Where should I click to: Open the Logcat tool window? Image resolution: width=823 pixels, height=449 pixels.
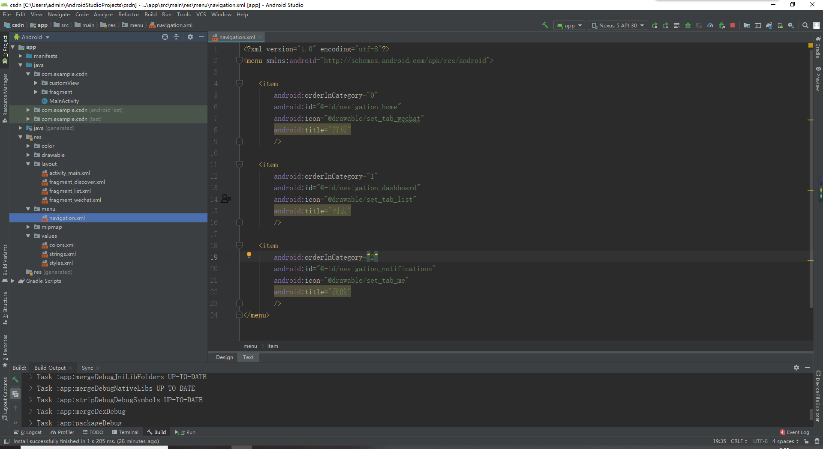(x=31, y=432)
